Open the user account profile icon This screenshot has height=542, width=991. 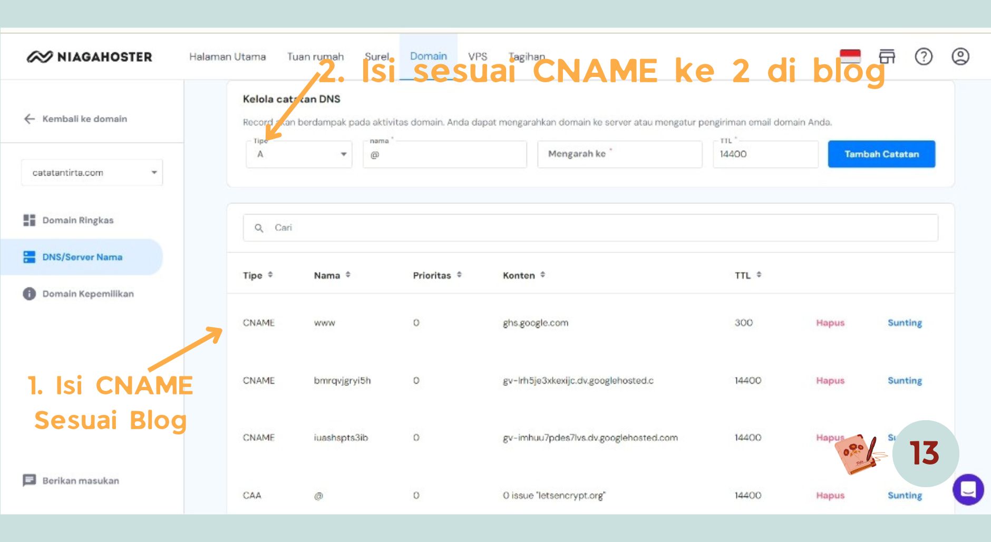[960, 56]
